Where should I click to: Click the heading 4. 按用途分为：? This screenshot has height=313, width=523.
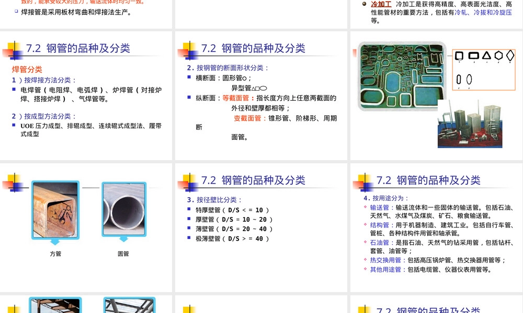pyautogui.click(x=386, y=198)
